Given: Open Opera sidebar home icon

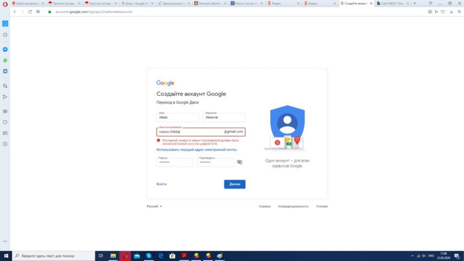Looking at the screenshot, I should pos(5,23).
